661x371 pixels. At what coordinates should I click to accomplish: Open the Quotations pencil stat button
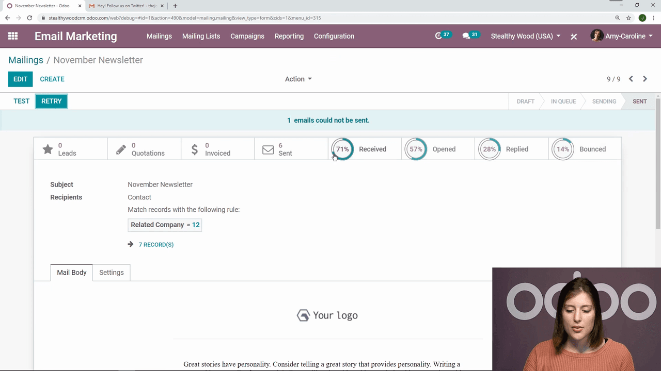[144, 149]
